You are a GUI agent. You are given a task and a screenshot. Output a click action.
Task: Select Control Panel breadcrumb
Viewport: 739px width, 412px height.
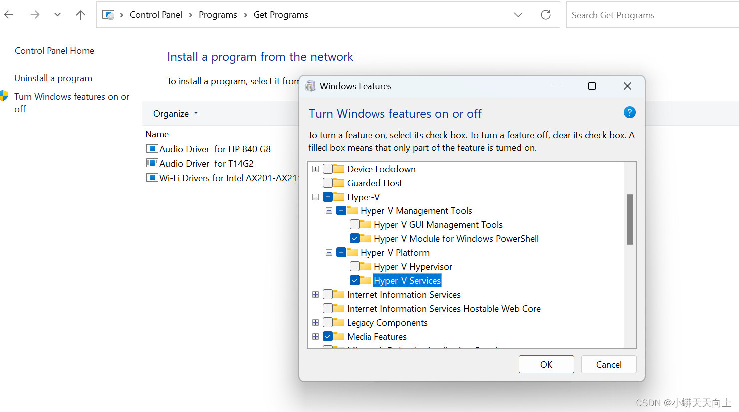click(x=156, y=15)
